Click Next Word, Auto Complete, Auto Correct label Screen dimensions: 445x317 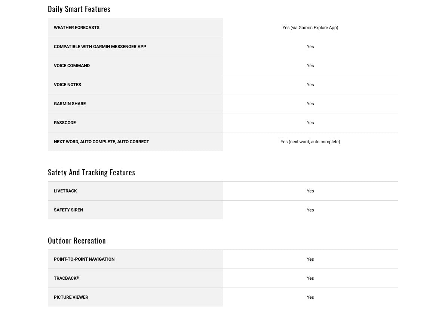[x=101, y=142]
